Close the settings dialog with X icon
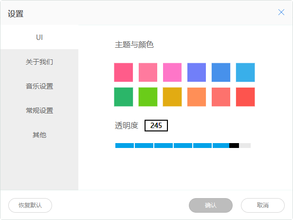The height and width of the screenshot is (220, 293). tap(281, 12)
